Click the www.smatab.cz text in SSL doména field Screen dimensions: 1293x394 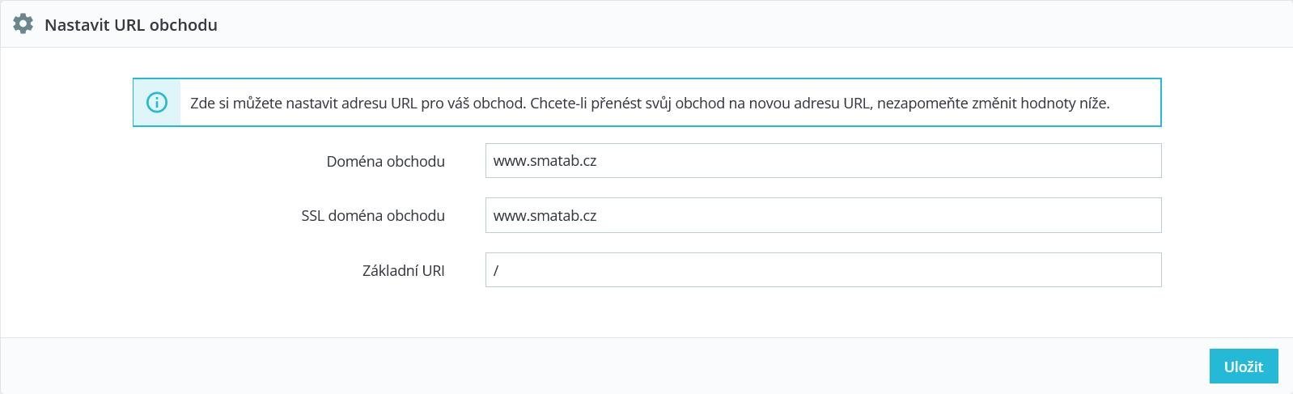(x=545, y=216)
